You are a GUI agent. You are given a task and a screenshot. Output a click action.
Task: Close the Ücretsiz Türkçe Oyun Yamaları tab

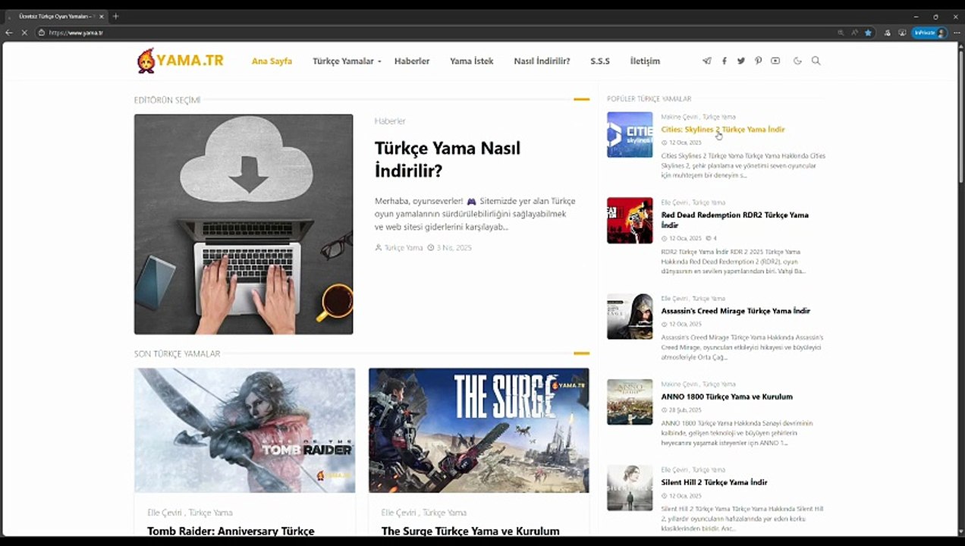[102, 16]
